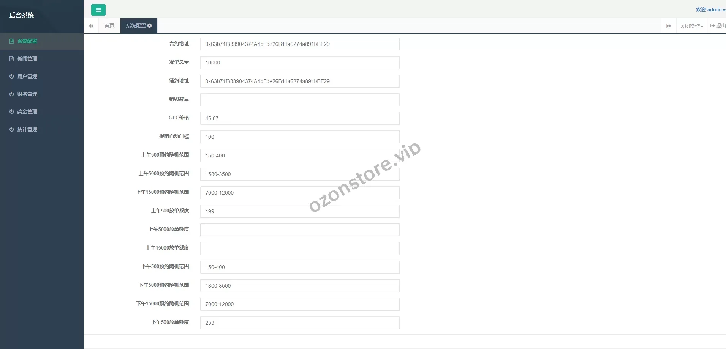This screenshot has height=349, width=726.
Task: Focus the empty 上午5000放单额度 field
Action: [299, 230]
